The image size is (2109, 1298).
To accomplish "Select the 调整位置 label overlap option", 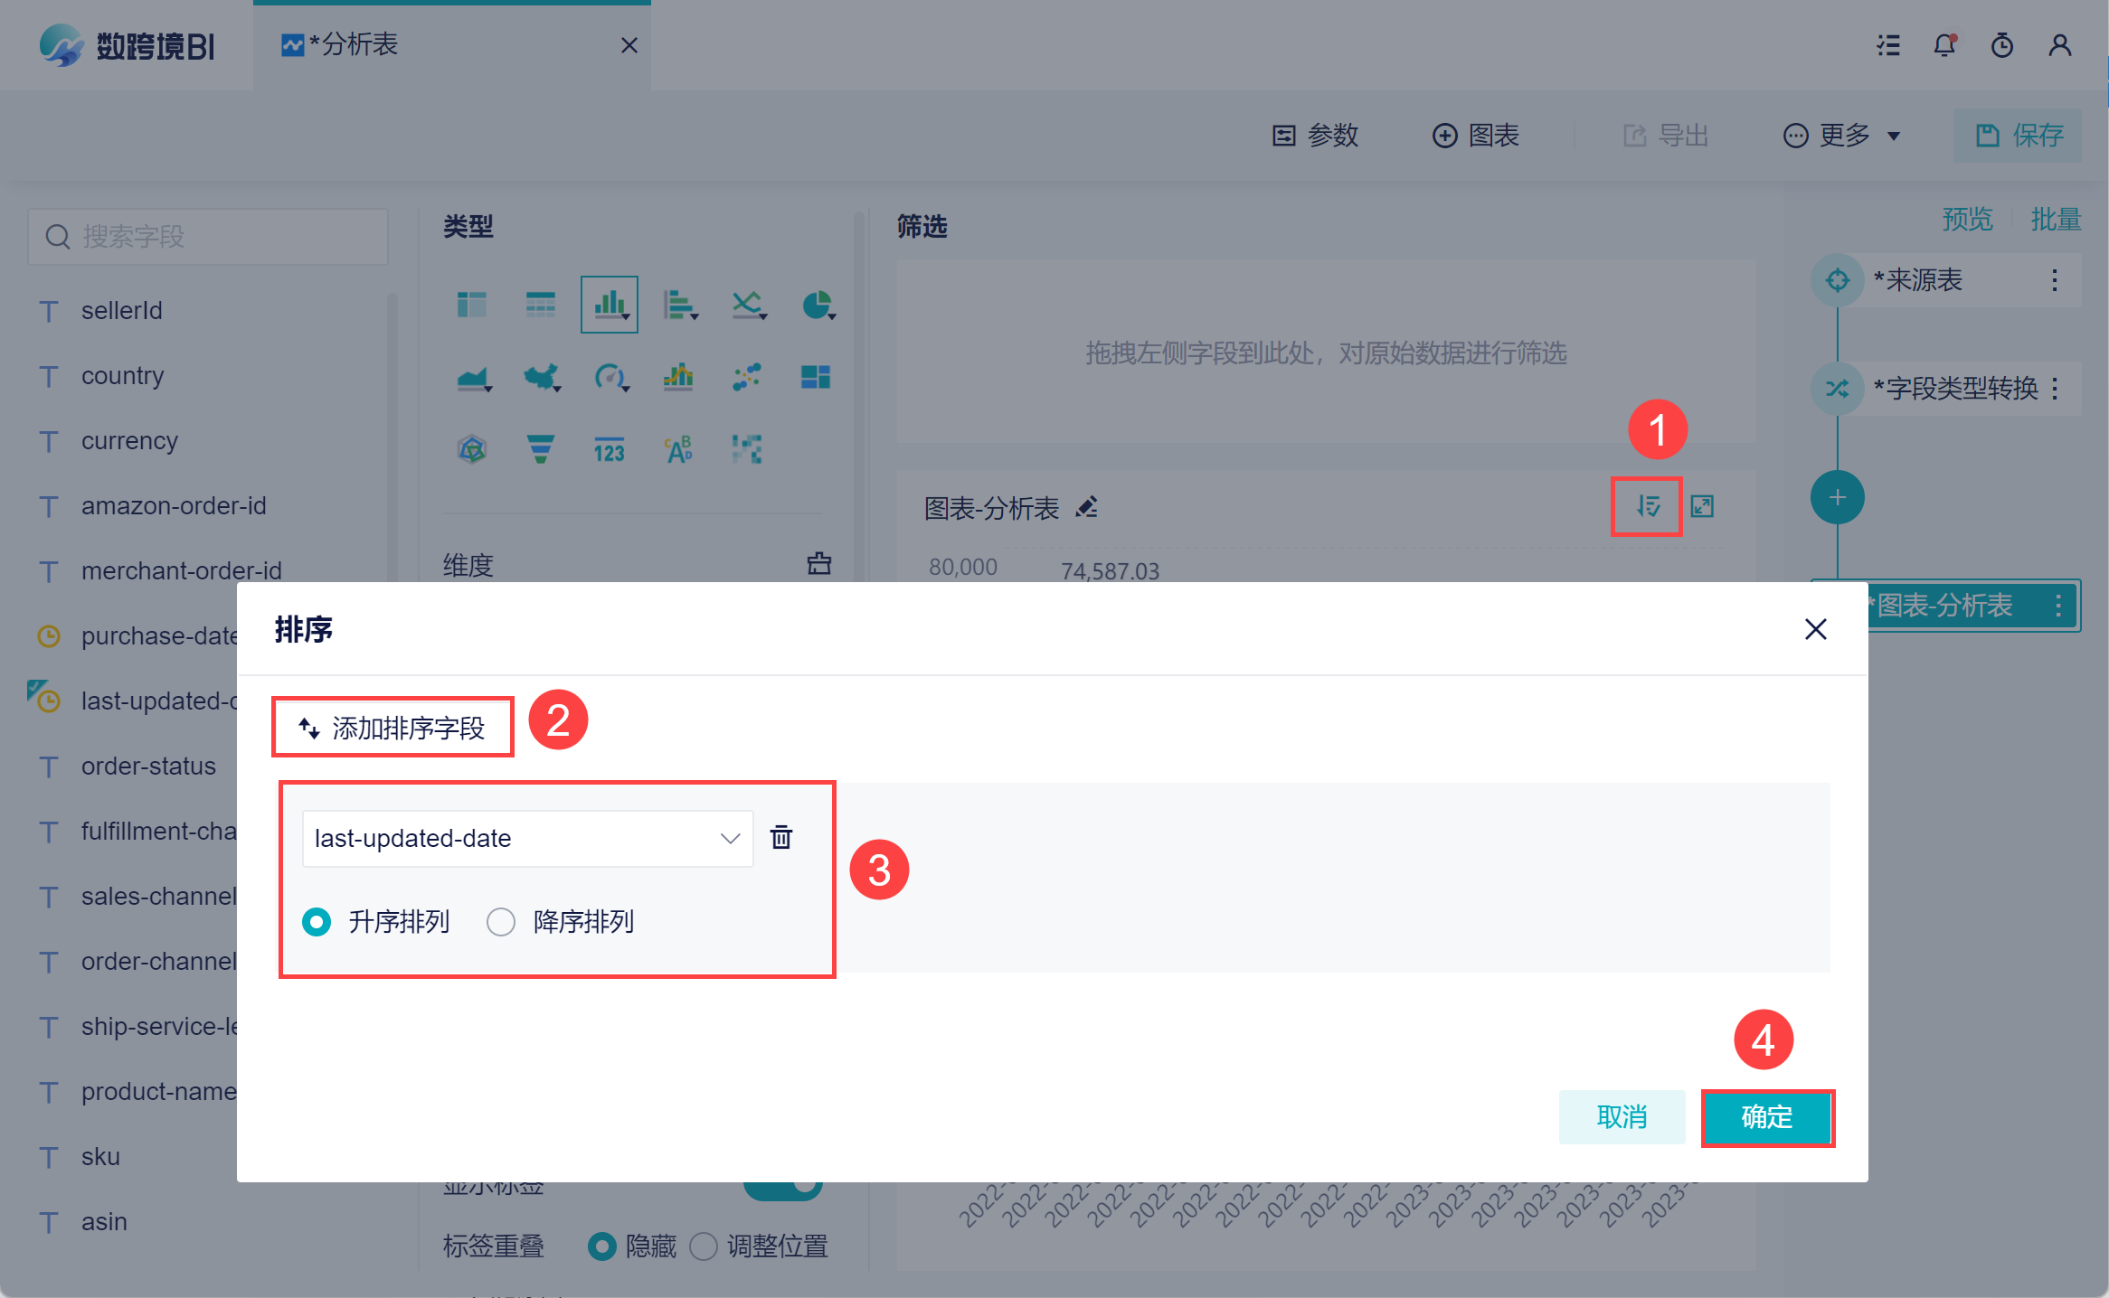I will pyautogui.click(x=704, y=1246).
